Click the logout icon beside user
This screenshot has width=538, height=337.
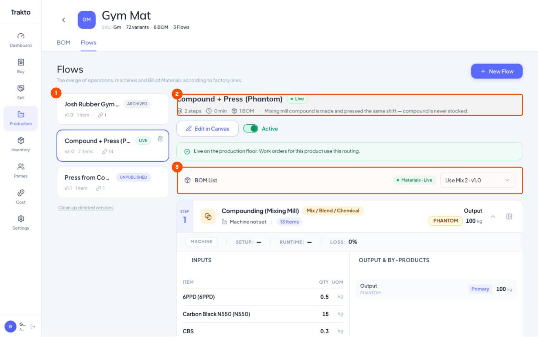coord(33,327)
